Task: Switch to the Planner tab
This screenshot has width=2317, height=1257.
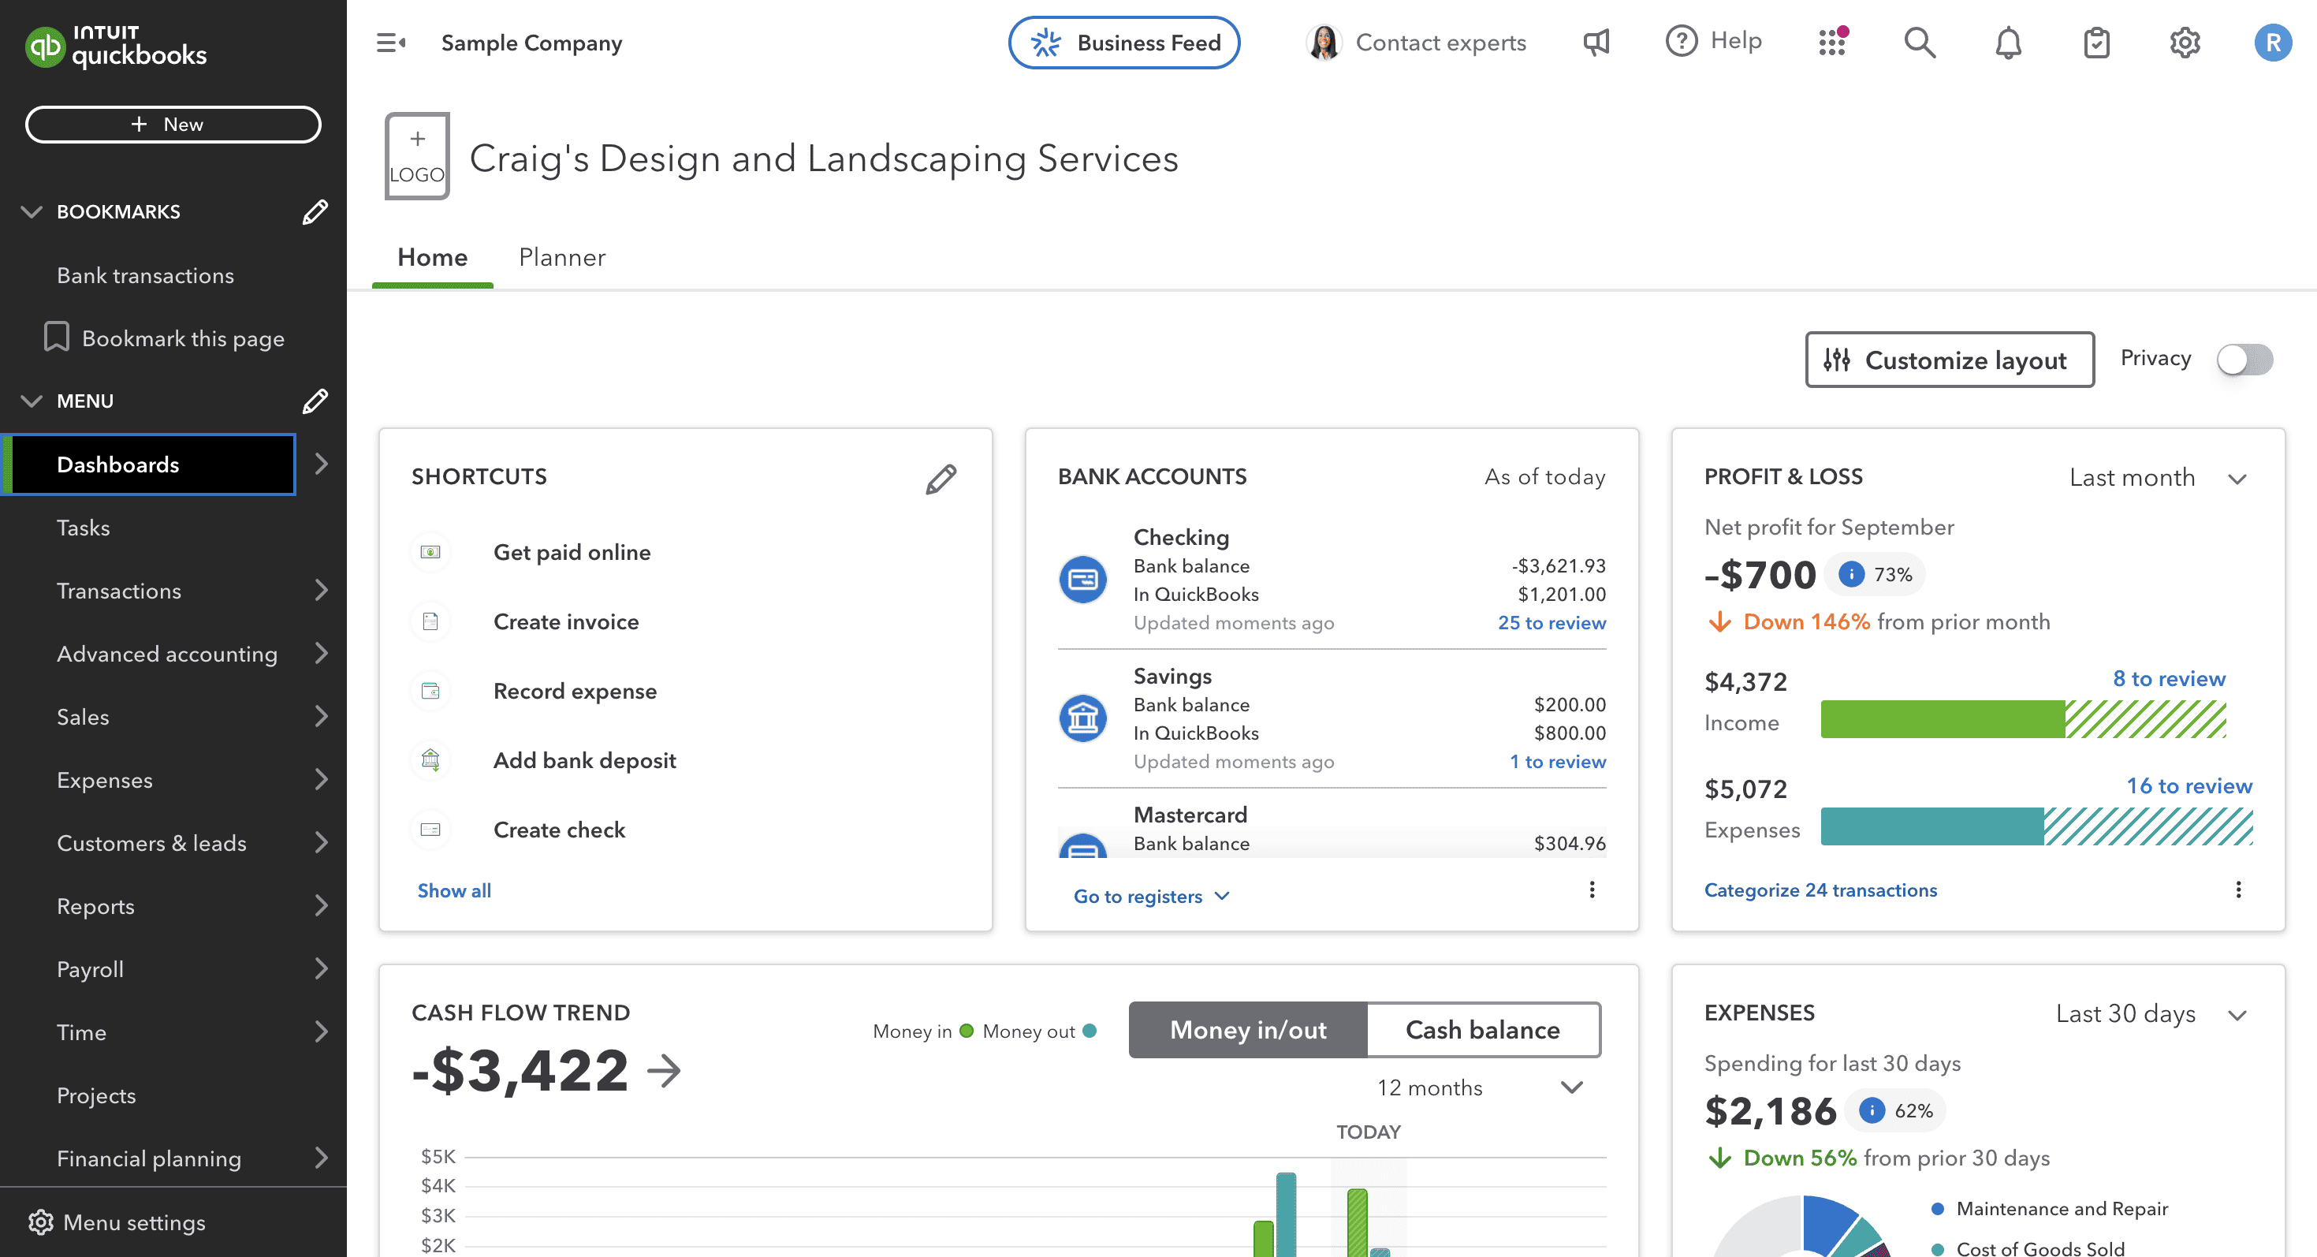Action: pyautogui.click(x=562, y=257)
